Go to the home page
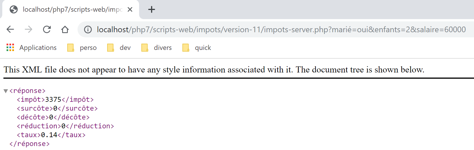 pos(65,29)
